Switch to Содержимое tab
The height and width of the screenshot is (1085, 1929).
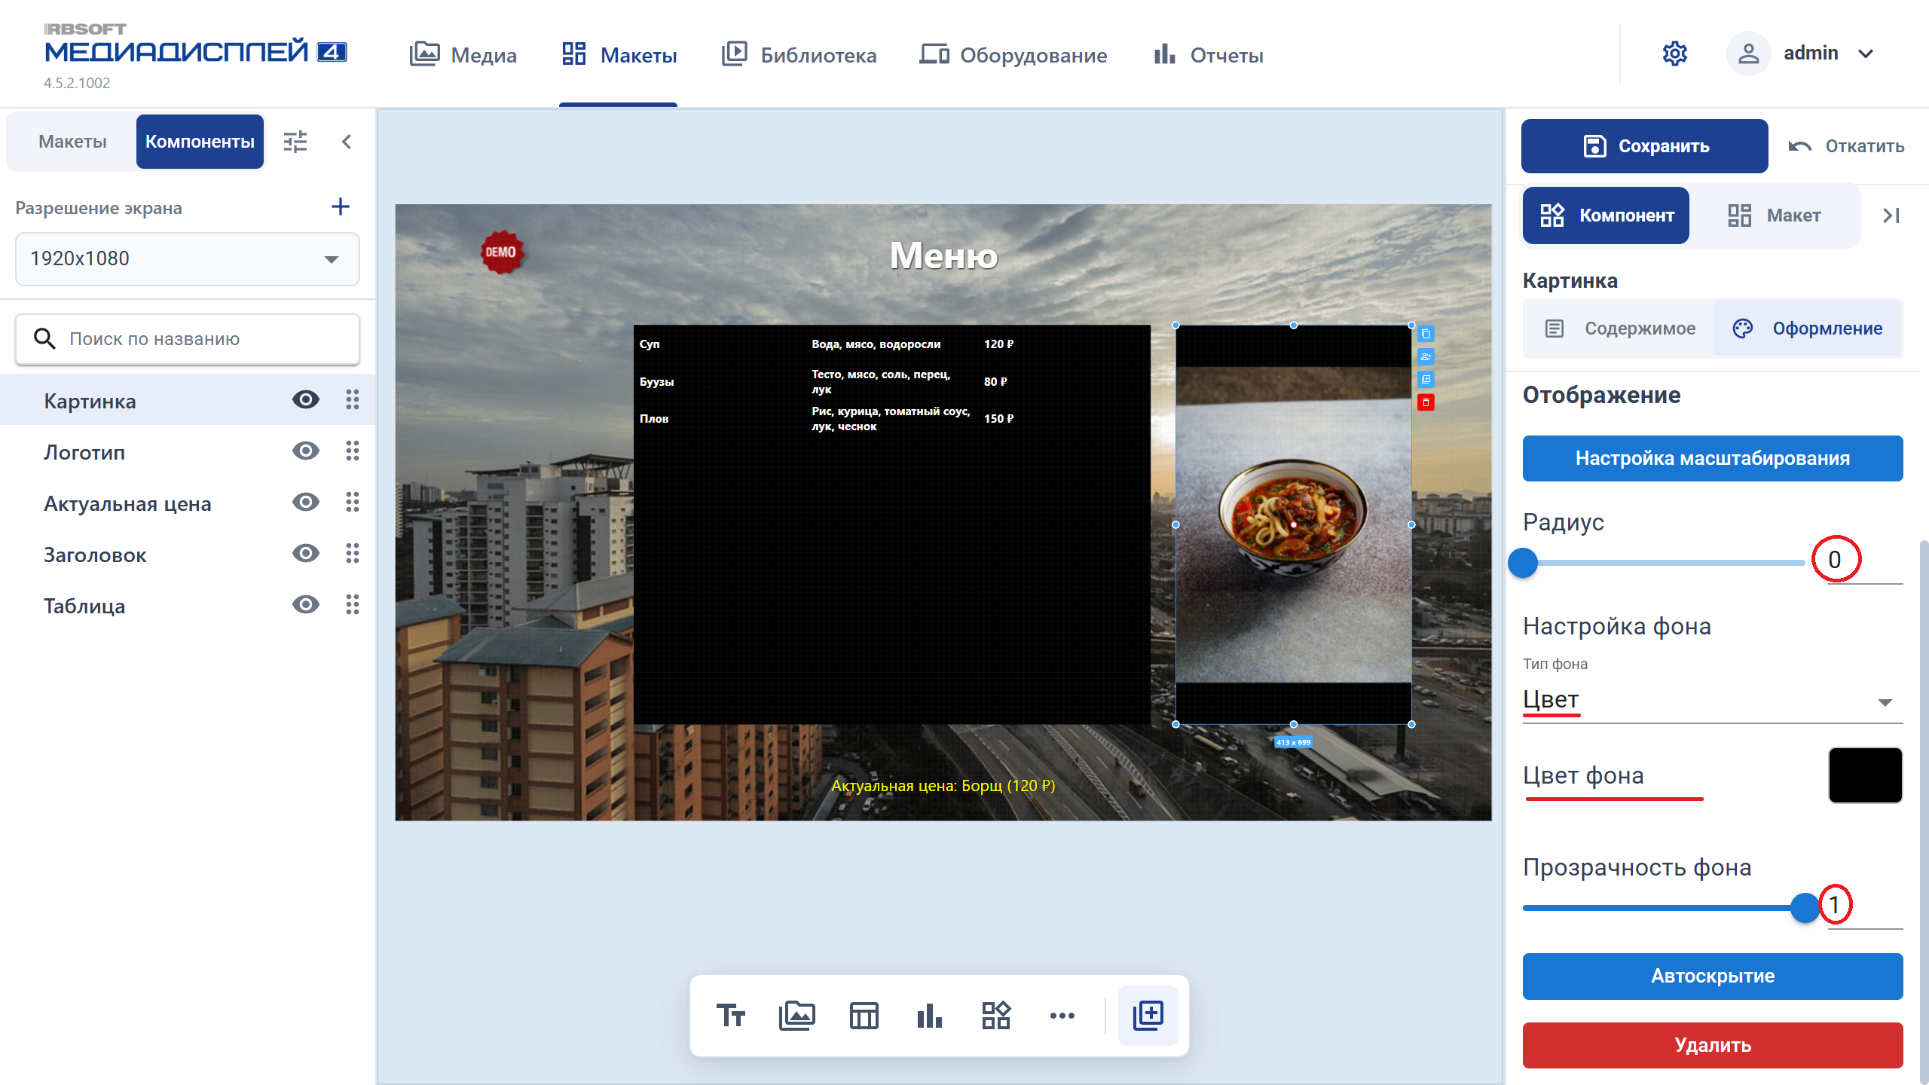pyautogui.click(x=1619, y=329)
